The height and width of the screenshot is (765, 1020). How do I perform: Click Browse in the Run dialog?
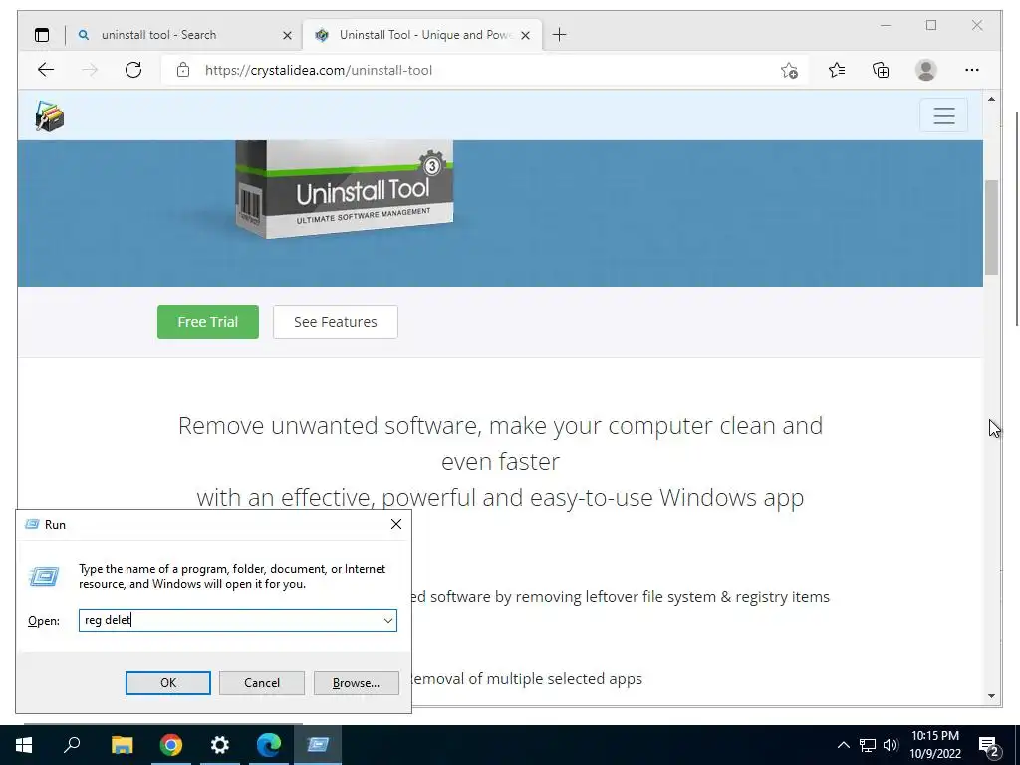click(x=356, y=683)
